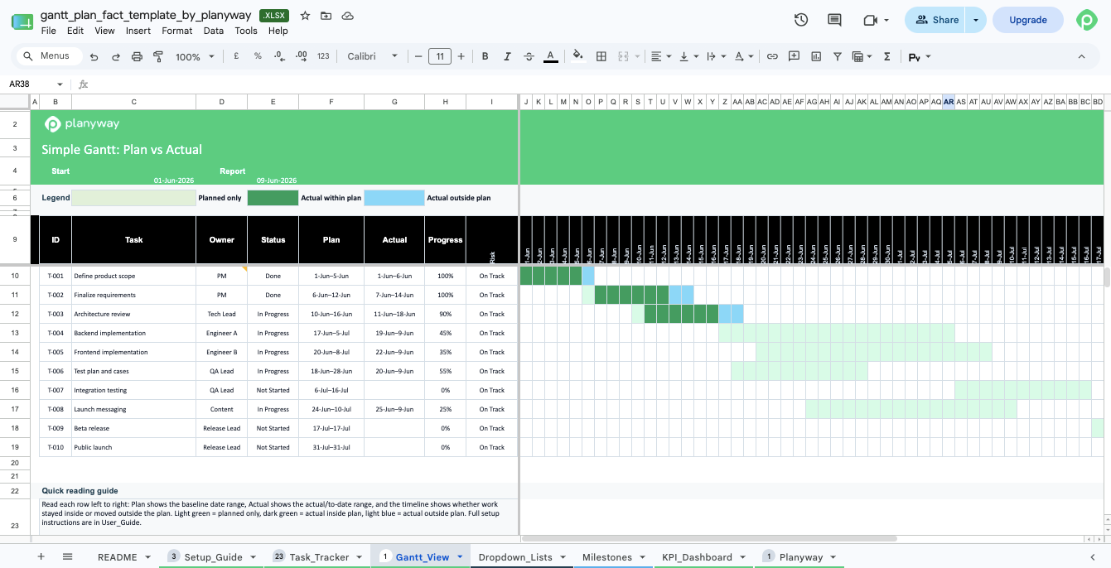Insert a chart
Image resolution: width=1111 pixels, height=568 pixels.
click(816, 56)
